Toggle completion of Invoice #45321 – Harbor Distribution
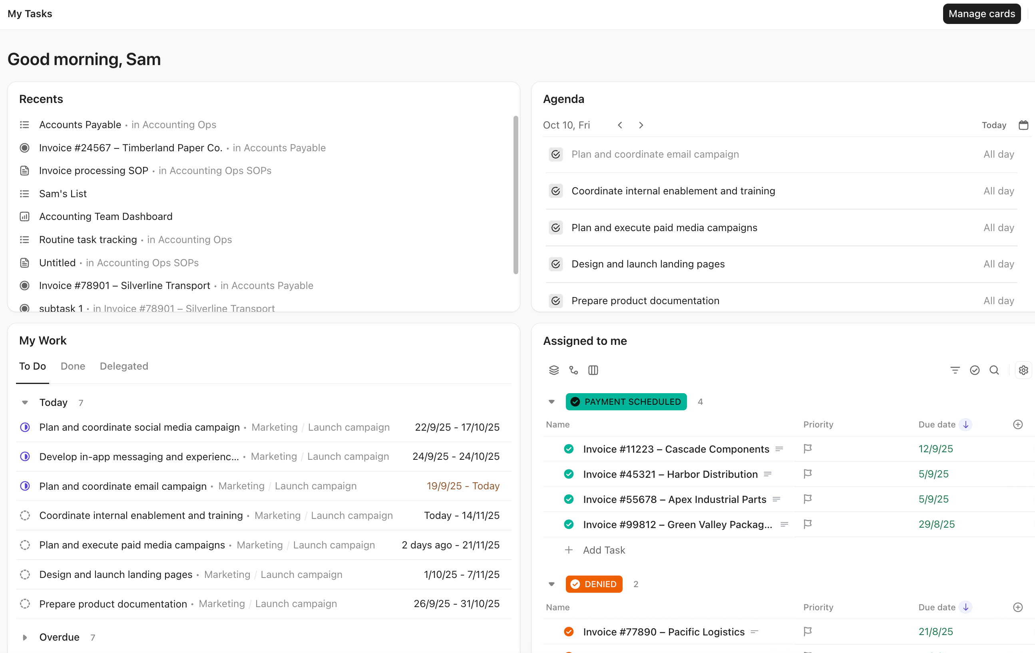This screenshot has width=1035, height=653. click(569, 474)
